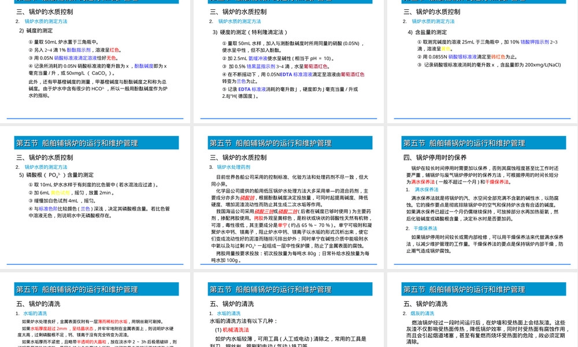Click blue term "标准色阶" in phosphate slide
The width and height of the screenshot is (578, 347).
[49, 209]
